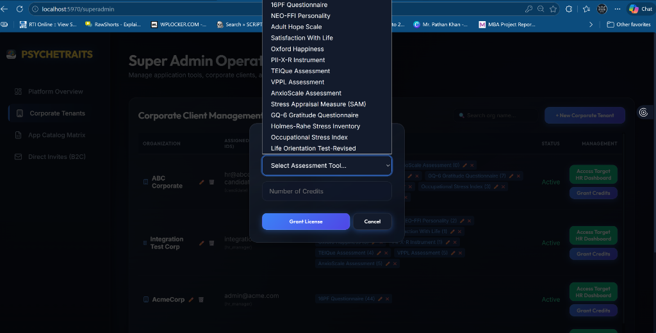
Task: Add this page to favorites star
Action: click(553, 9)
